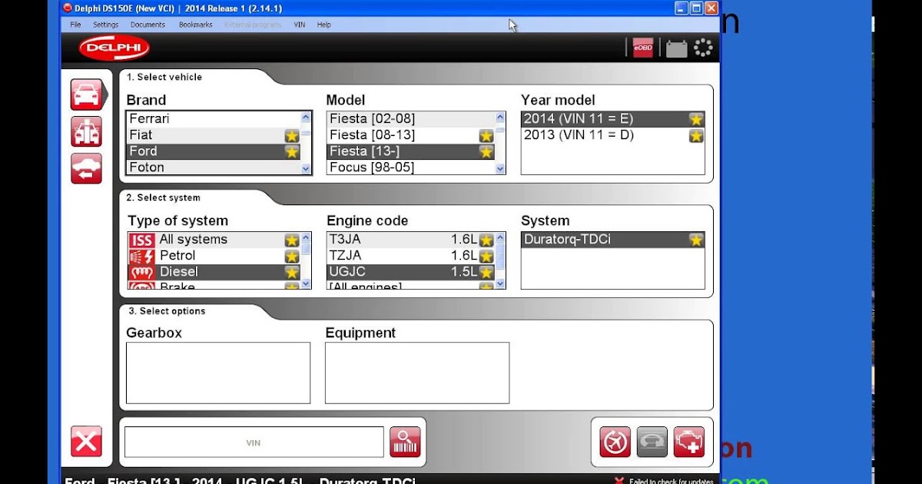The image size is (922, 484).
Task: Click Model list scroll down arrow
Action: (501, 169)
